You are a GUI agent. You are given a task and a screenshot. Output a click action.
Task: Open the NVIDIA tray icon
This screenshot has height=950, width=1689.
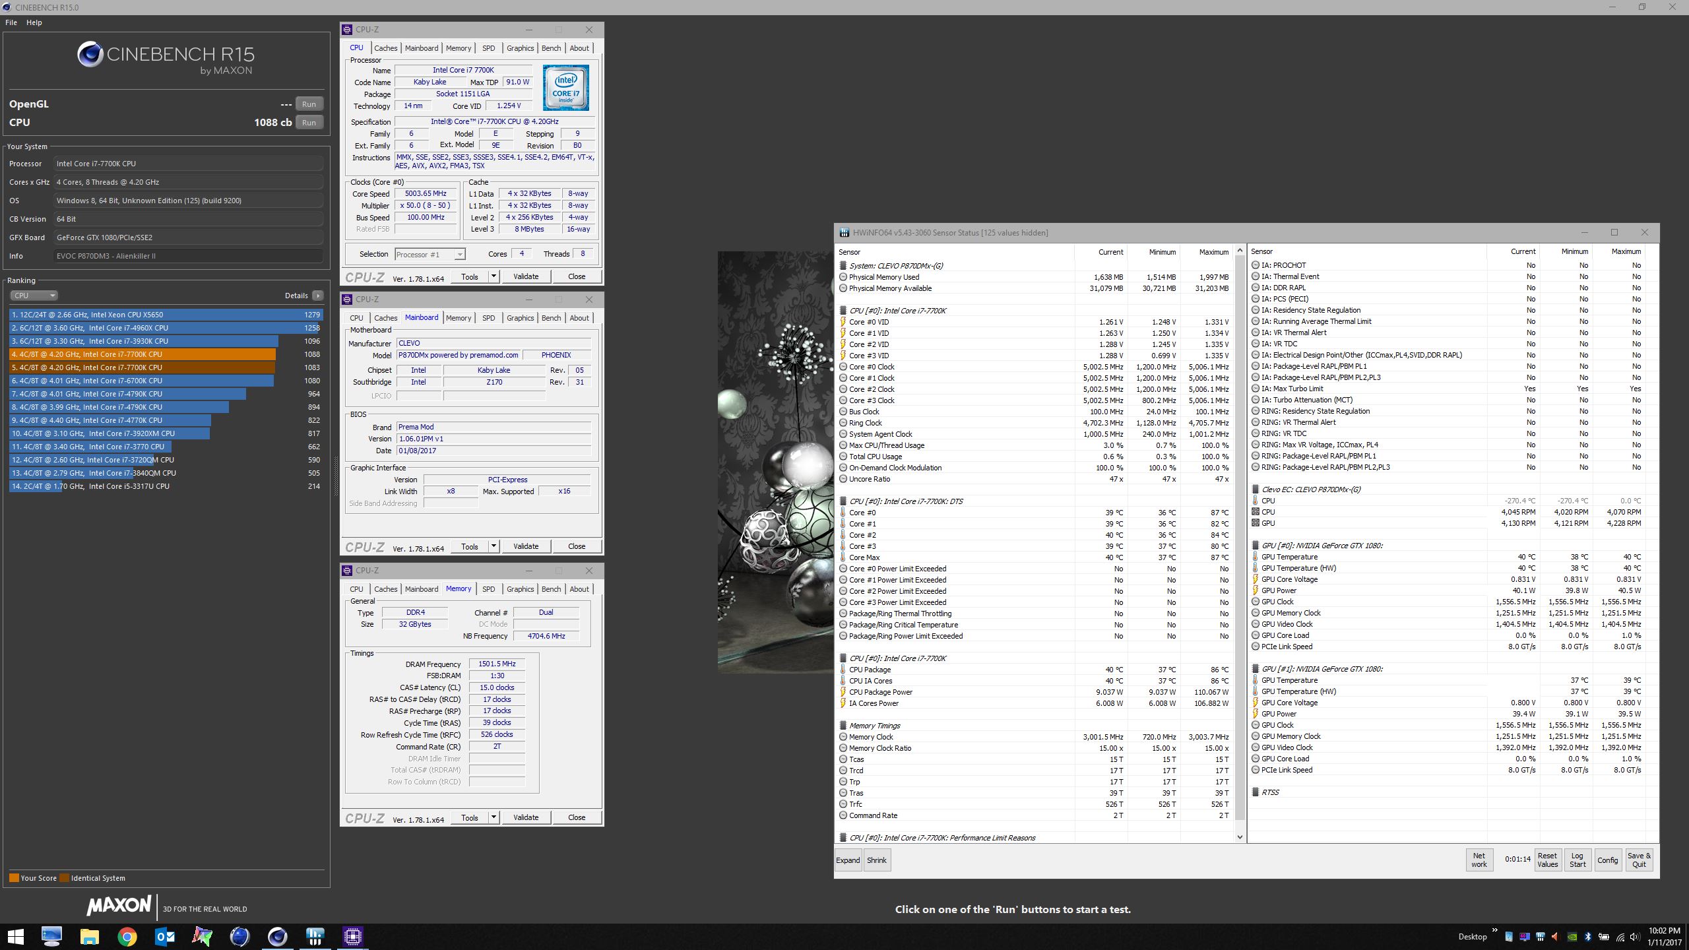tap(1572, 937)
